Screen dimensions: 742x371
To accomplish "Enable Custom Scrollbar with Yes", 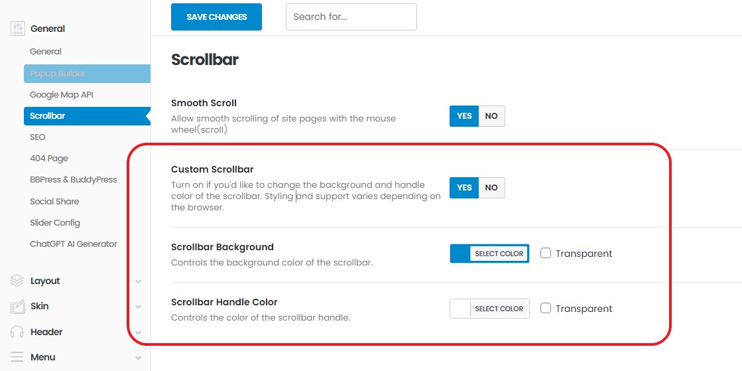I will coord(464,188).
